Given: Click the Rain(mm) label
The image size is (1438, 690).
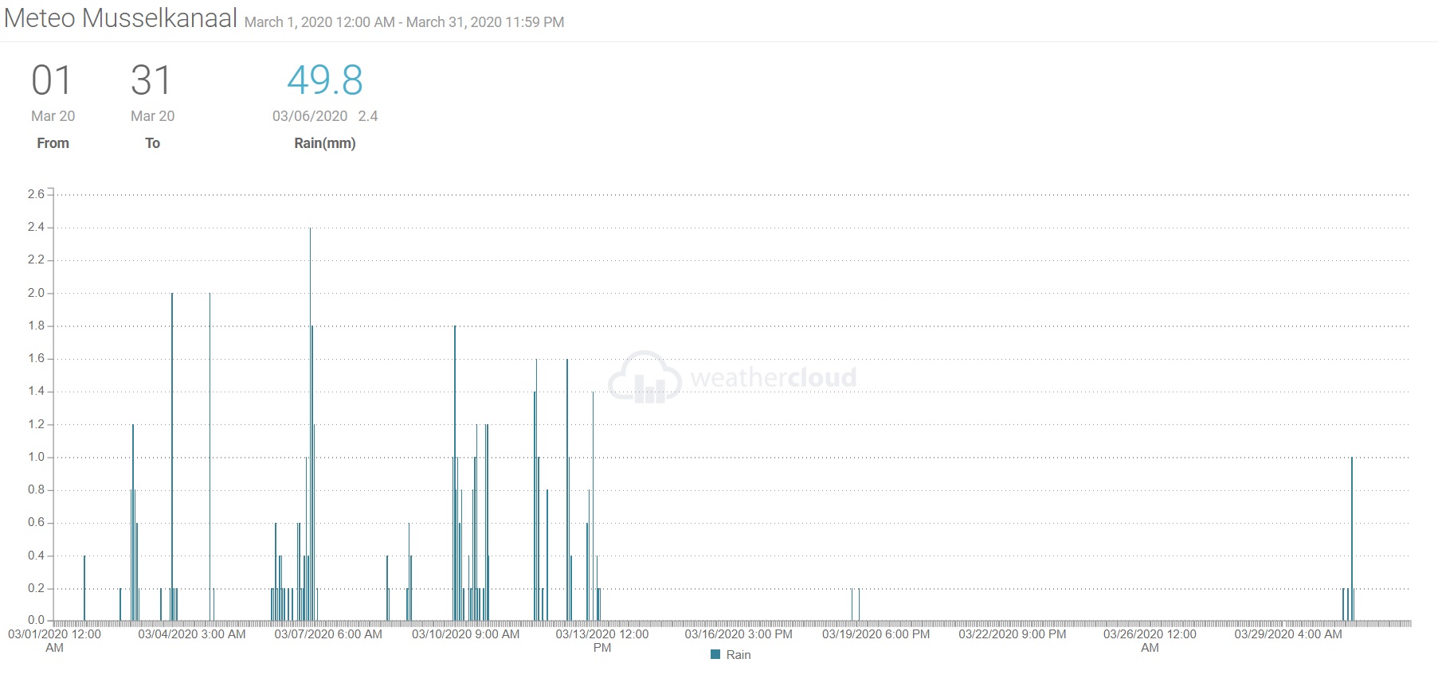Looking at the screenshot, I should tap(325, 143).
